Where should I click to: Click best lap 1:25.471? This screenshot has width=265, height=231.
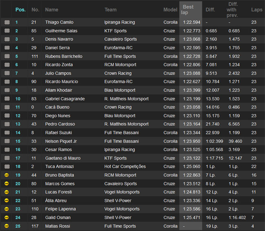coord(192,218)
